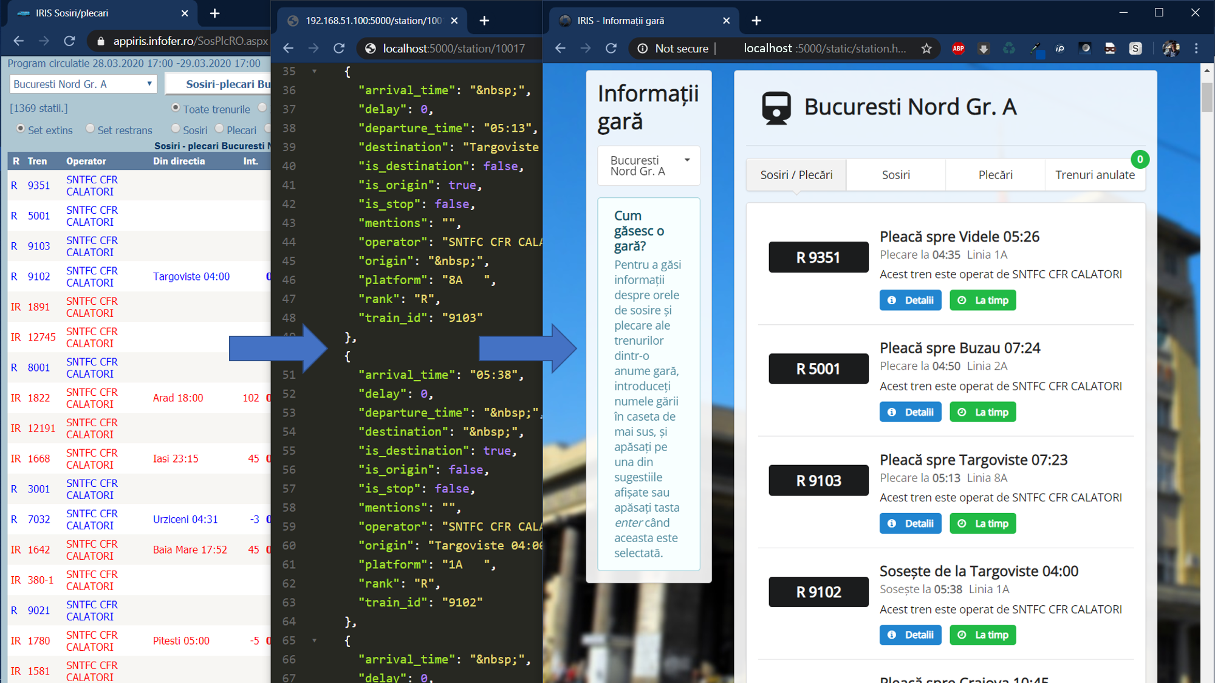Open Detalii for train R 5001
This screenshot has width=1215, height=683.
[x=910, y=412]
